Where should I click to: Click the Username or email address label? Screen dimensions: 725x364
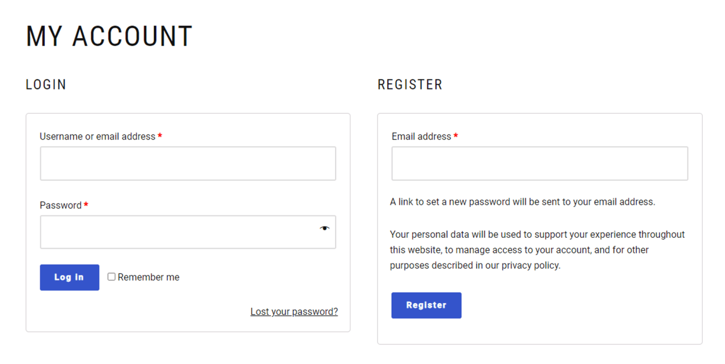click(98, 137)
